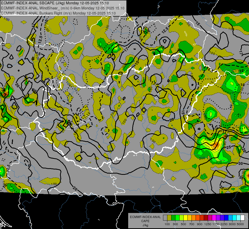Click the Bunkers Right (m/s) title line
This screenshot has height=229, width=249.
point(58,13)
